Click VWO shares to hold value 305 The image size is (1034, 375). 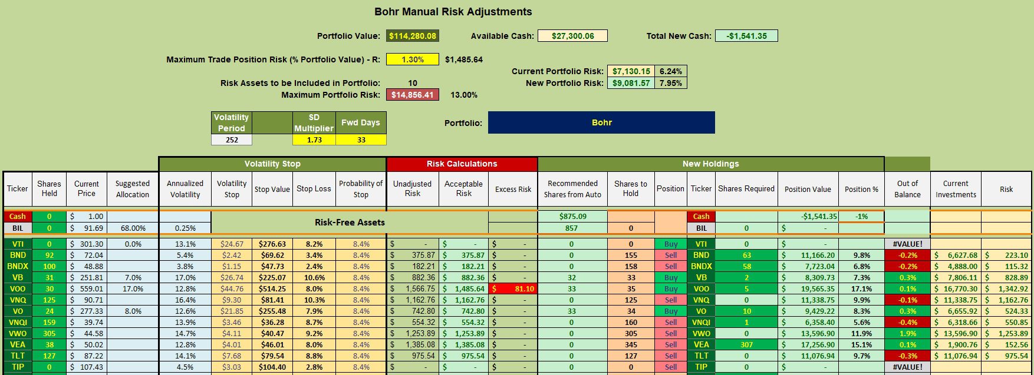tap(631, 334)
